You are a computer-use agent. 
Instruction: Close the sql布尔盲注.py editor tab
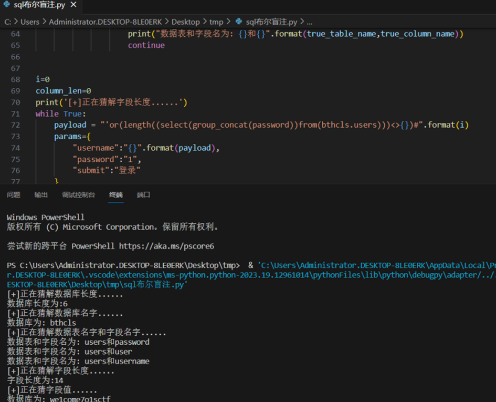click(73, 5)
